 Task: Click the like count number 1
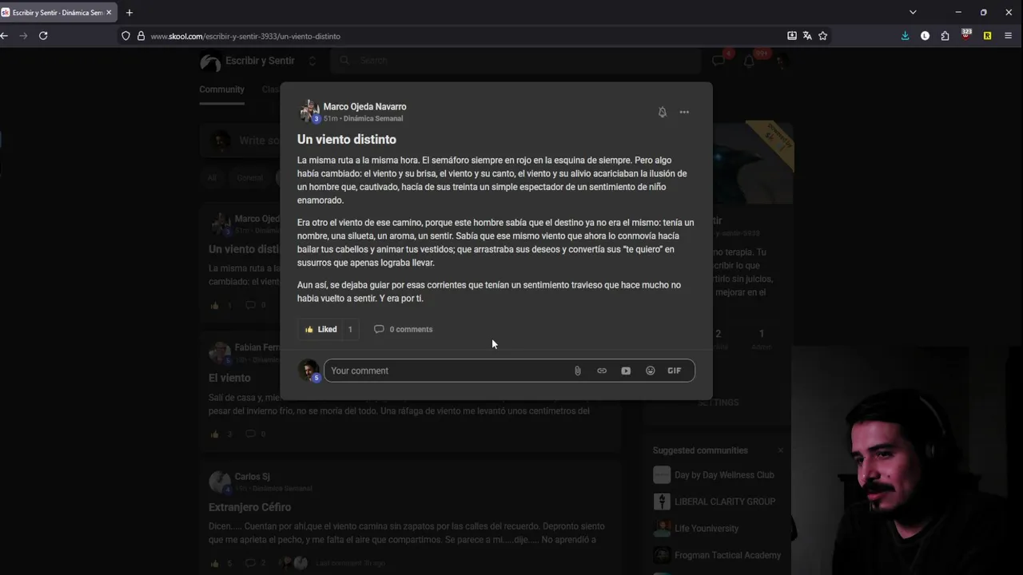[350, 329]
